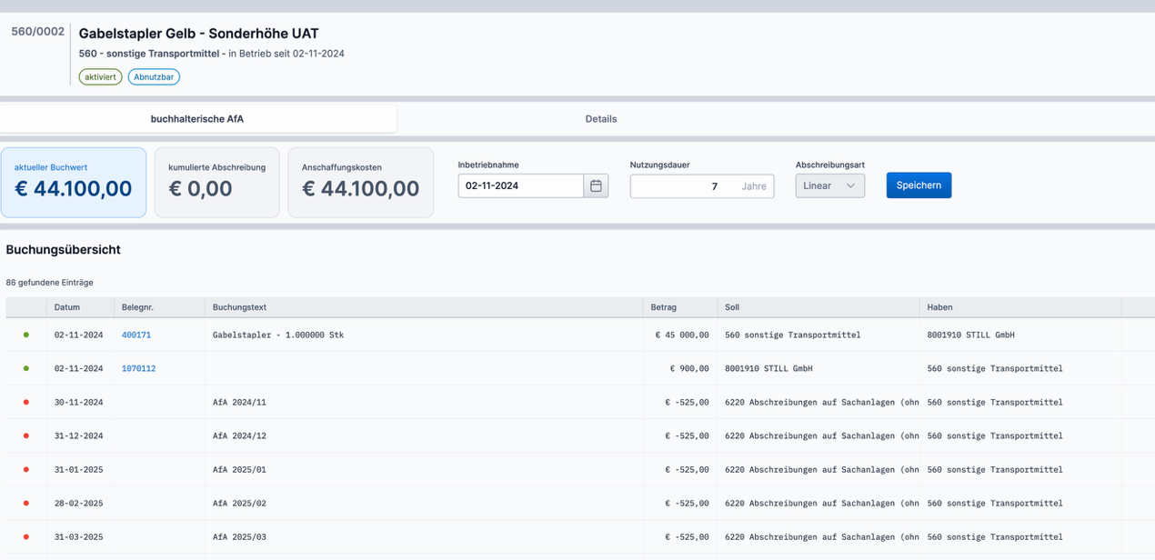Click red status dot for AfA 2024/12
This screenshot has width=1155, height=560.
26,435
